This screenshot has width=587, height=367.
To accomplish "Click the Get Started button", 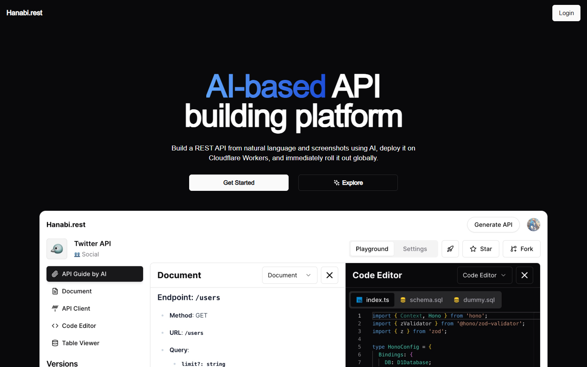I will point(239,183).
